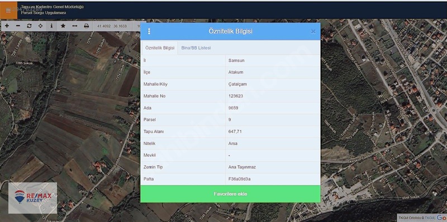Close the Öznitelik Bilgisi dialog
This screenshot has height=222, width=447.
[313, 31]
